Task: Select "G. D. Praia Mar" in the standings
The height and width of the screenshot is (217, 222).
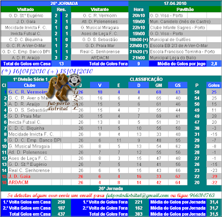Action: pos(24,116)
